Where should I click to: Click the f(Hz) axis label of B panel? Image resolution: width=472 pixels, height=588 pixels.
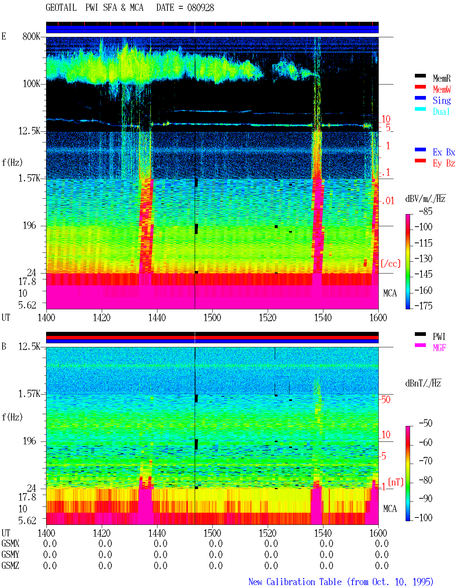tap(12, 417)
